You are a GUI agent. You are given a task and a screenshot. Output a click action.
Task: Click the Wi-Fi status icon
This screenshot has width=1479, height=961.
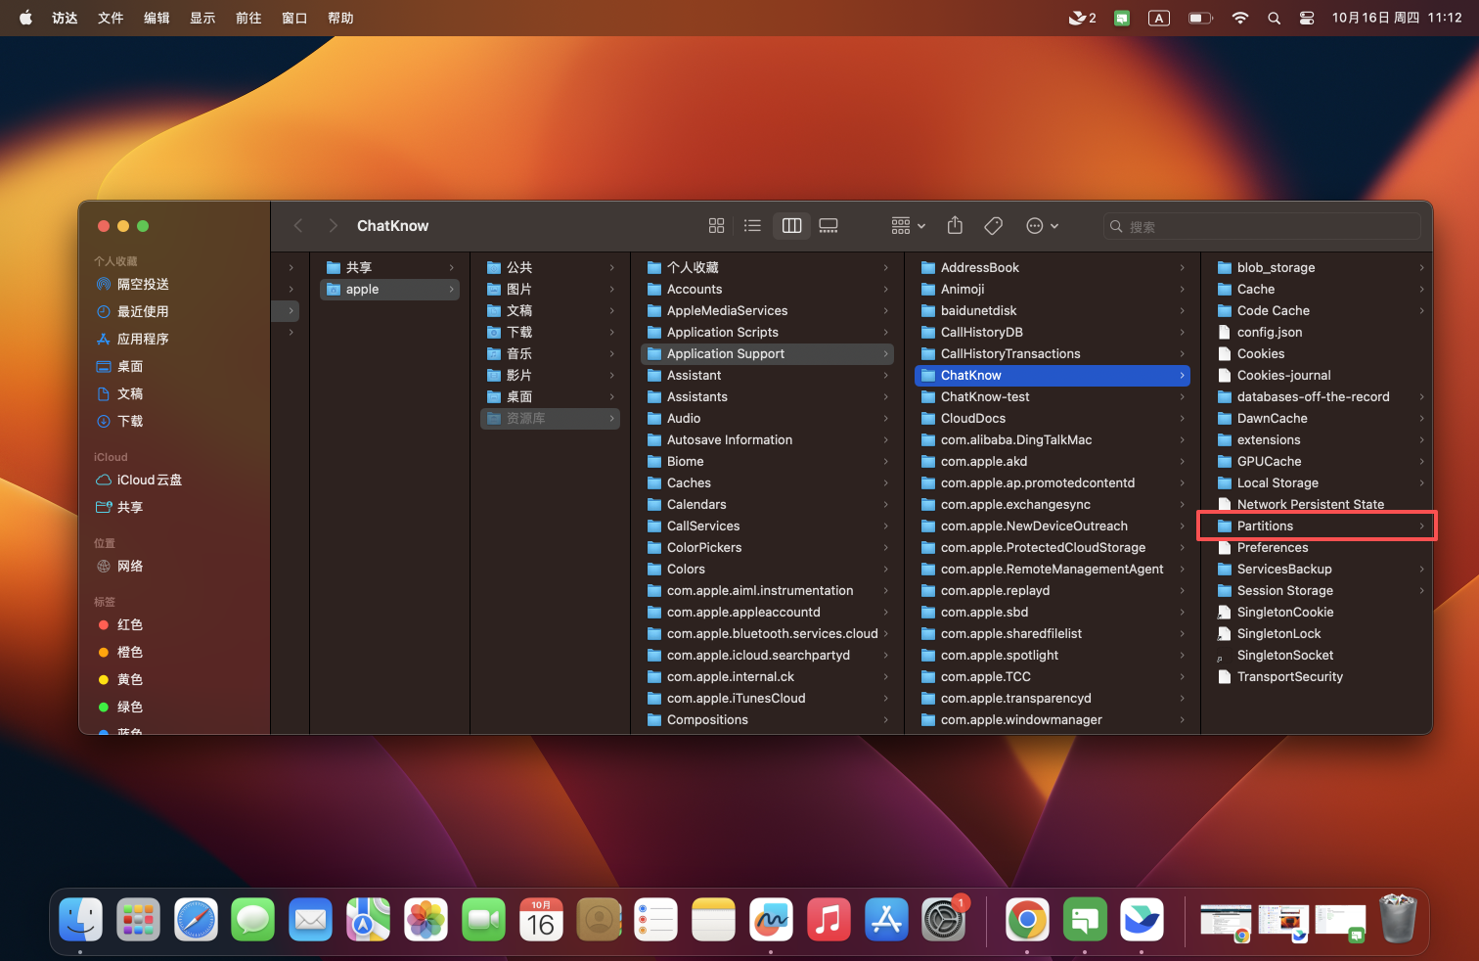[1239, 18]
